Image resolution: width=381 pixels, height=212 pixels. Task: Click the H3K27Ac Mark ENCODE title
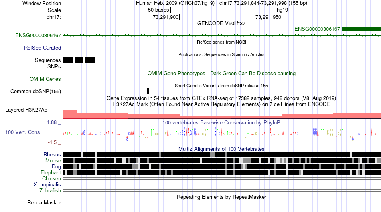(x=221, y=104)
